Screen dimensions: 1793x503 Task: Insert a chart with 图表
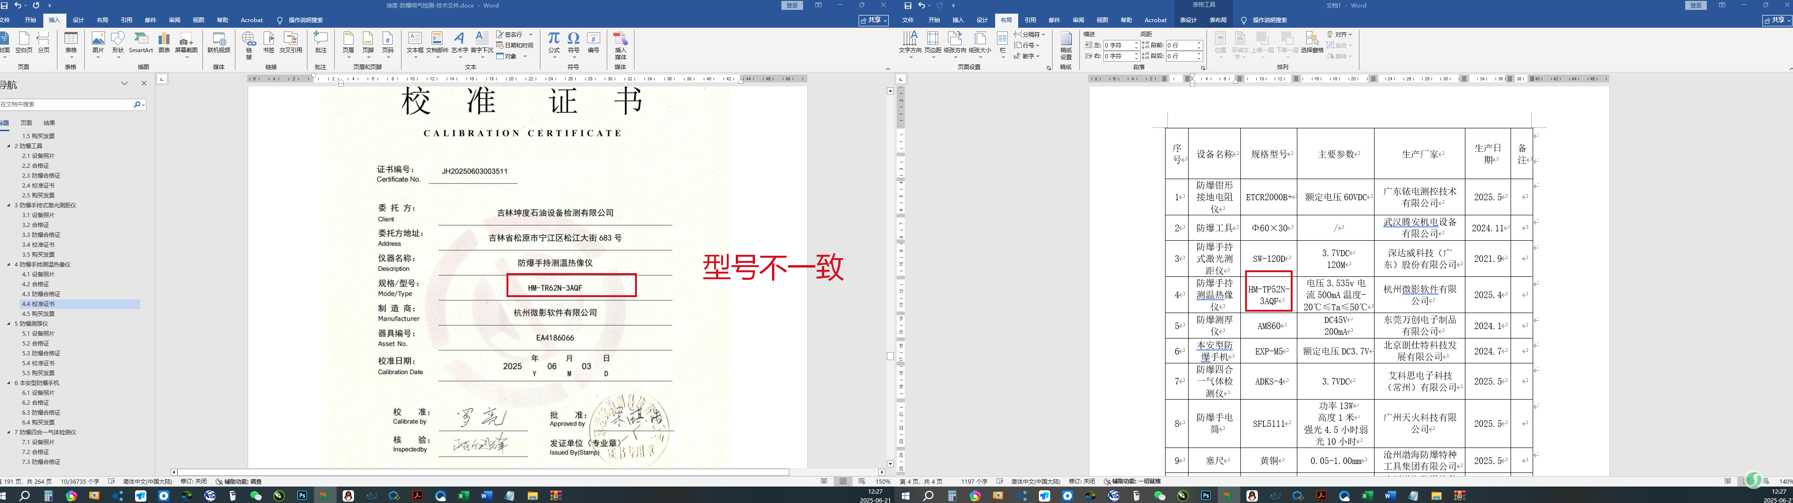pos(164,42)
